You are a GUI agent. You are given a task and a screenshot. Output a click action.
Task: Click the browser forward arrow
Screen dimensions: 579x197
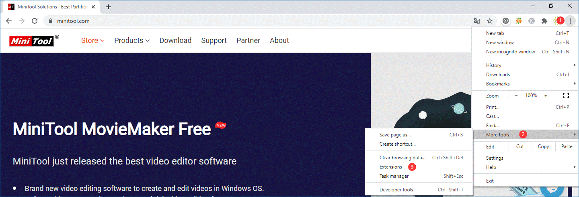point(21,21)
